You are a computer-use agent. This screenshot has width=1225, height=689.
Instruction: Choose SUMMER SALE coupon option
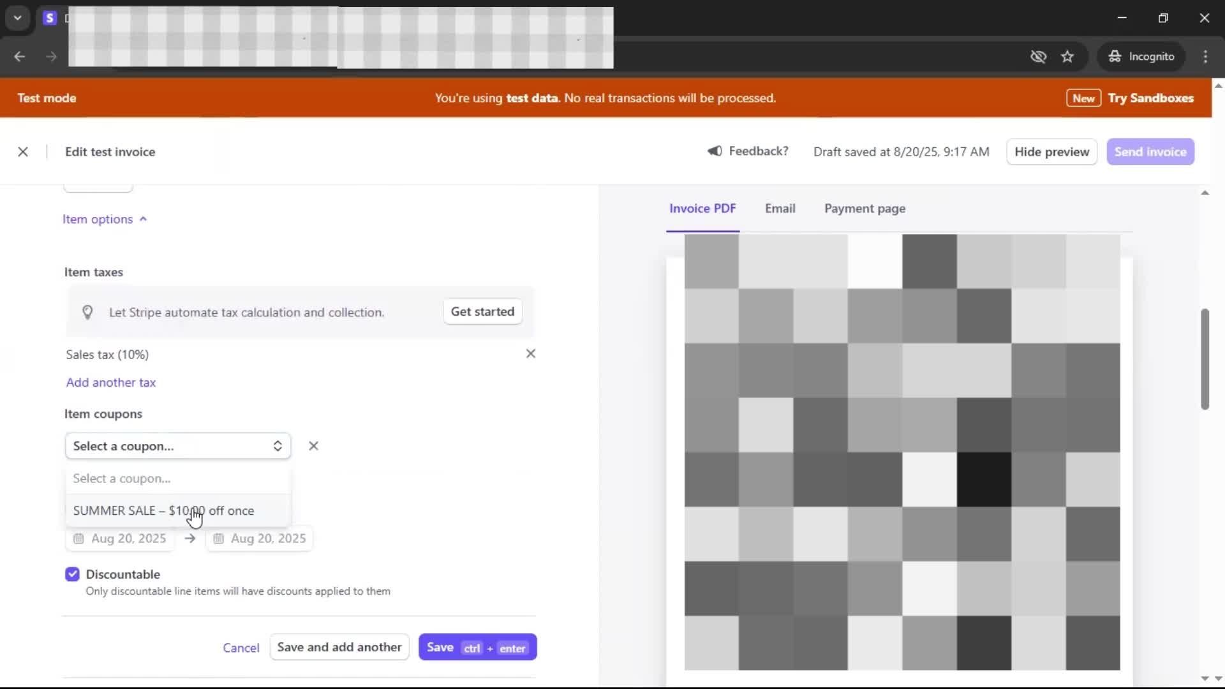pos(164,511)
